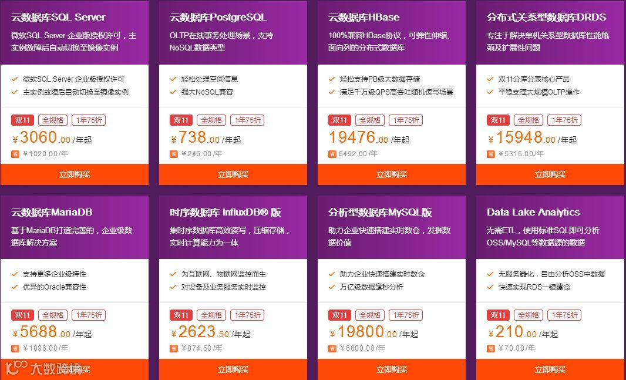The height and width of the screenshot is (380, 626).
Task: Click orange gift icon beside ¥1020.00/年
Action: click(15, 154)
